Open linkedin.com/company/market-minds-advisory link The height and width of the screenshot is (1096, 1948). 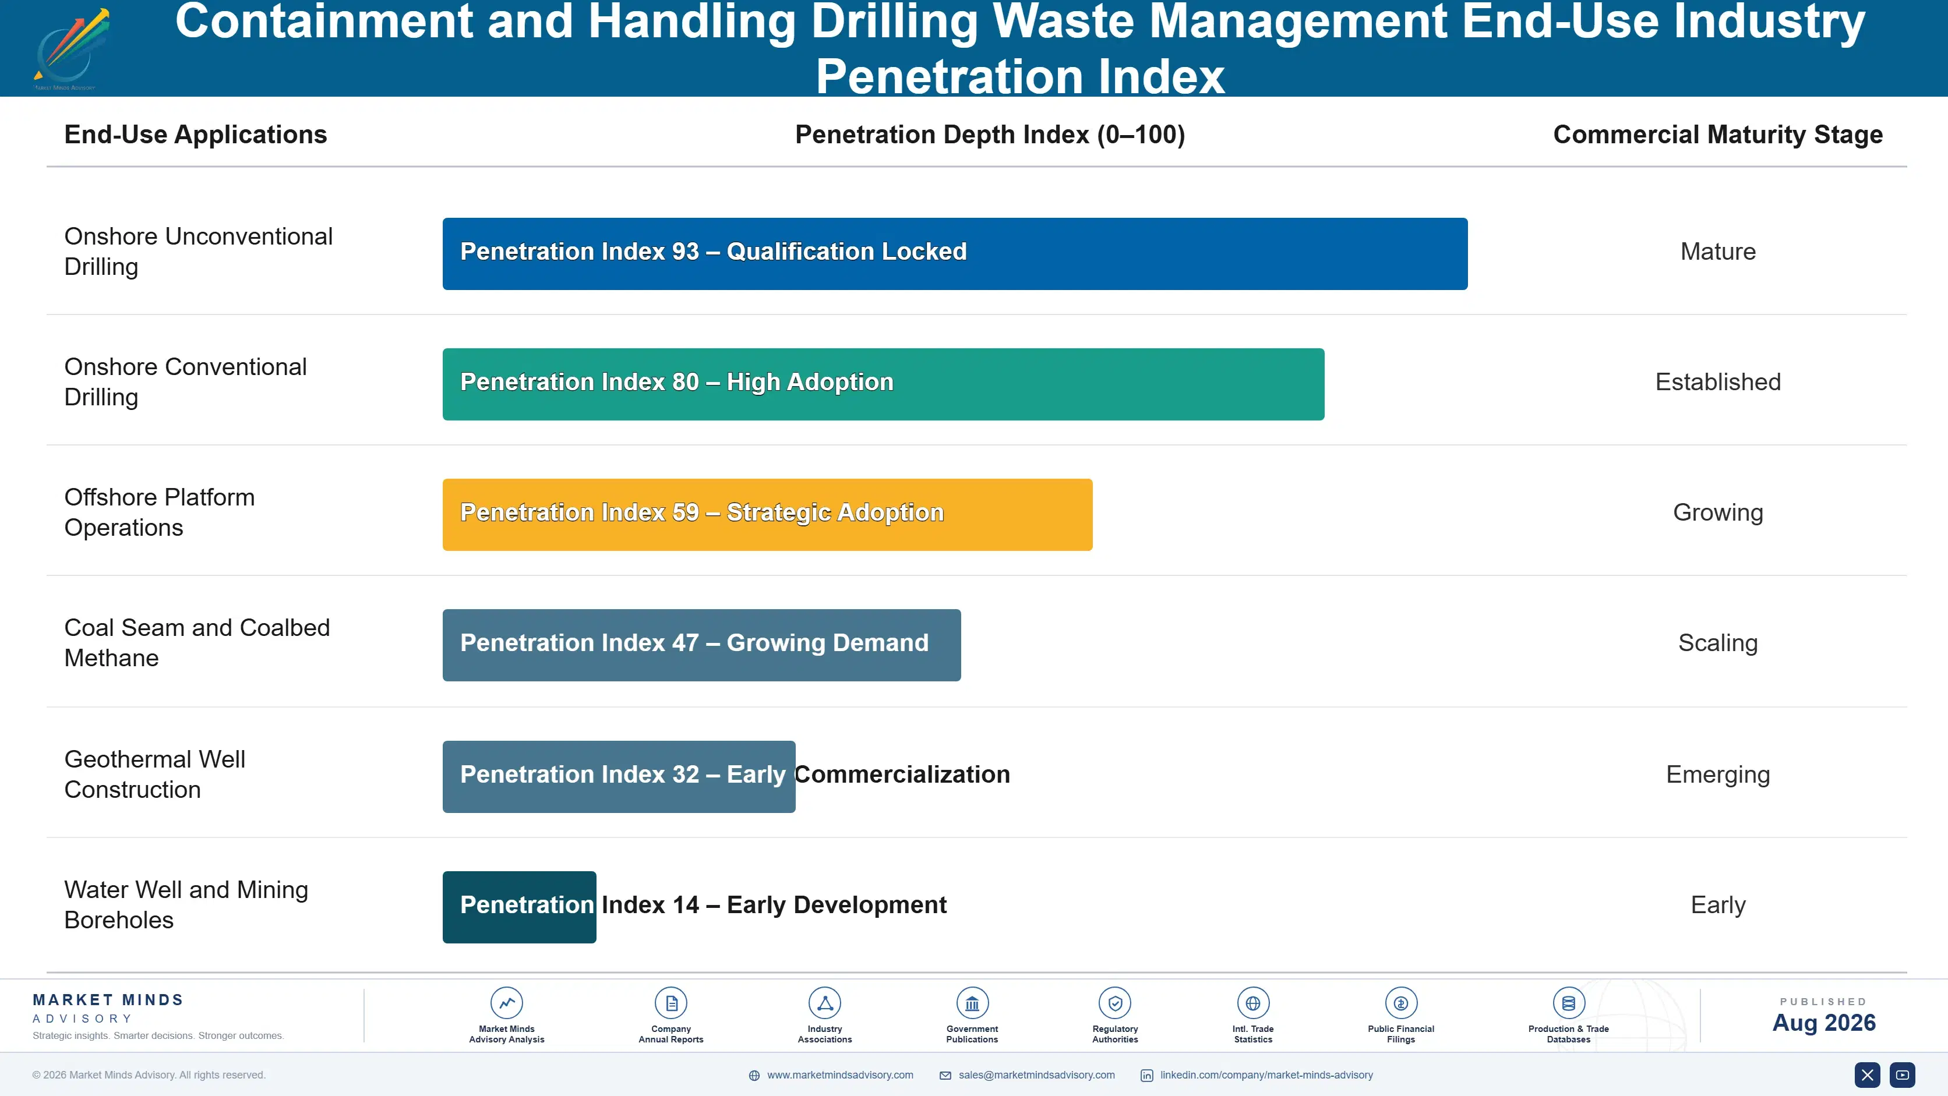coord(1266,1075)
